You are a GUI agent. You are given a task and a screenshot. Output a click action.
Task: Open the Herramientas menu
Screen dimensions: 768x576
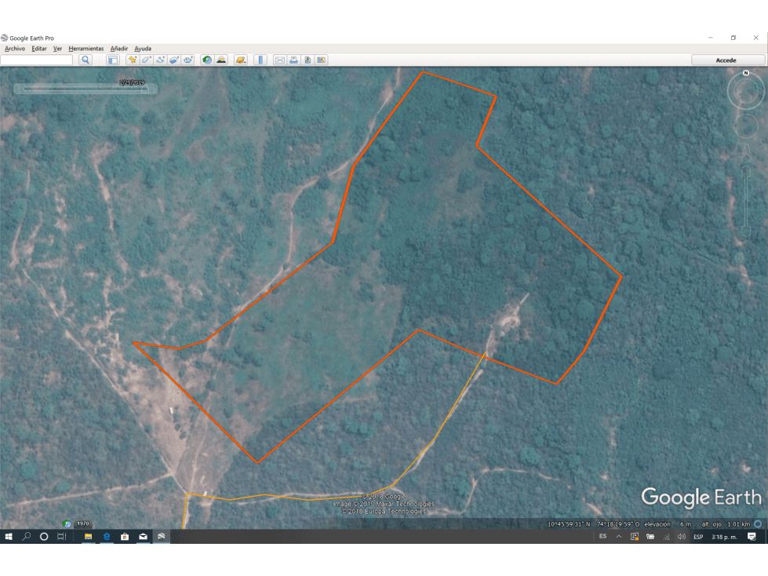tap(86, 49)
